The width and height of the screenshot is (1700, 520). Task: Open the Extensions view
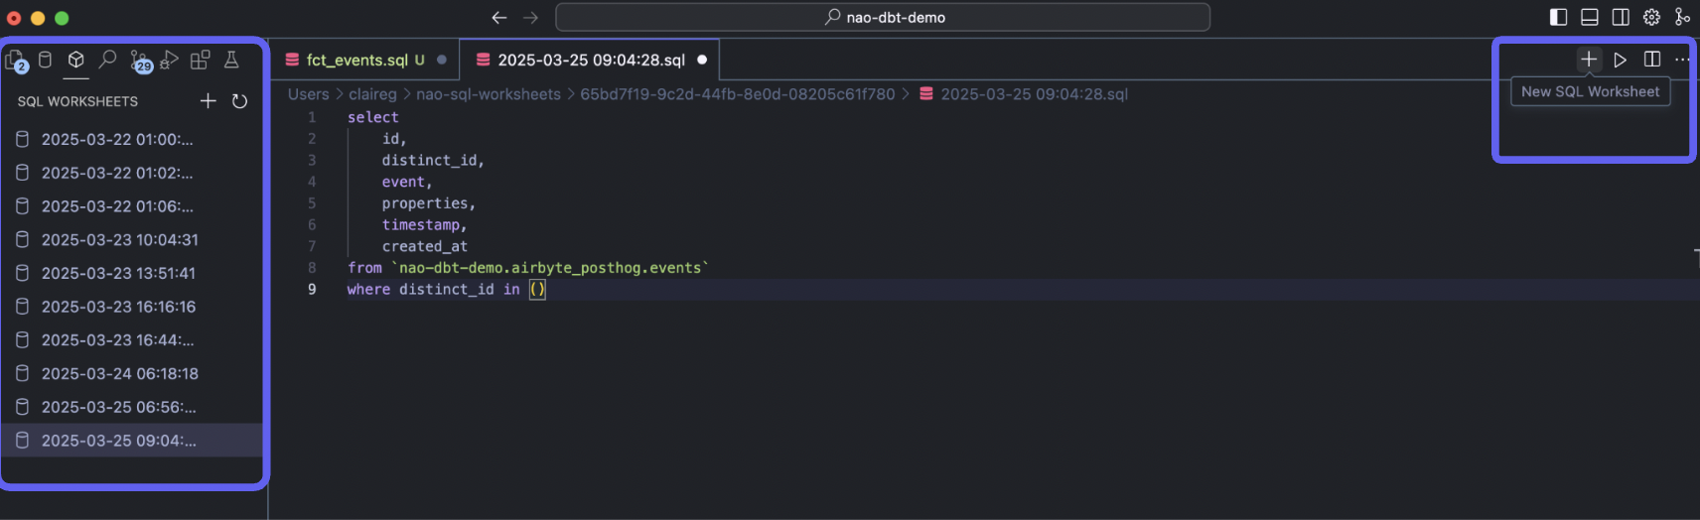(x=201, y=60)
